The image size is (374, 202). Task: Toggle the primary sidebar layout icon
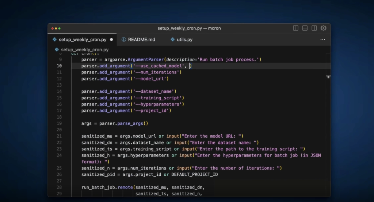pyautogui.click(x=295, y=28)
